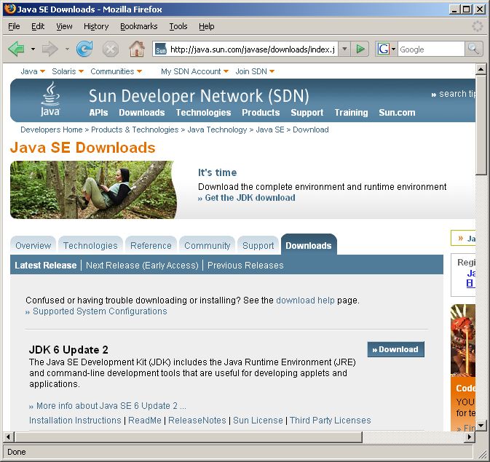Image resolution: width=490 pixels, height=462 pixels.
Task: Select the Downloads page tab
Action: click(309, 245)
